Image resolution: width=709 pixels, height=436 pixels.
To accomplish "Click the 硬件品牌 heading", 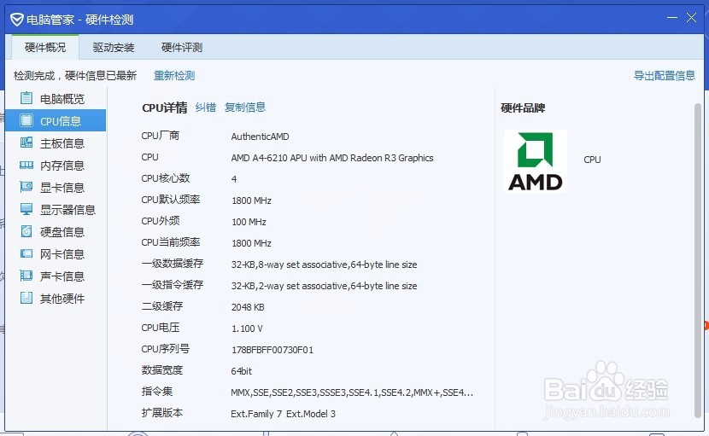I will click(x=523, y=108).
